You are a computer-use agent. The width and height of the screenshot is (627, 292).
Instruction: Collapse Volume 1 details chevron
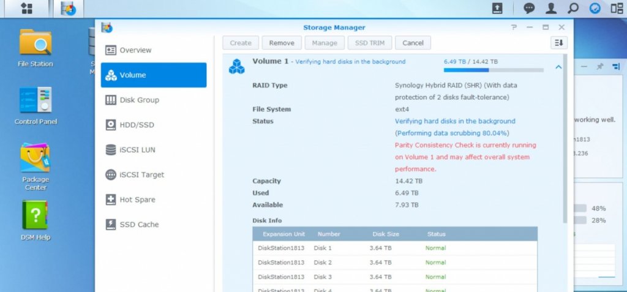click(558, 67)
